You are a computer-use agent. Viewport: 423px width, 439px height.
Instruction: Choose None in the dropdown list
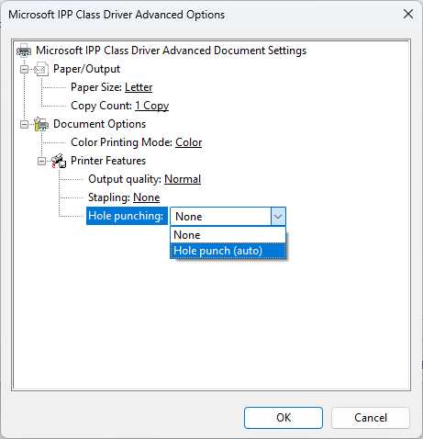click(x=228, y=235)
